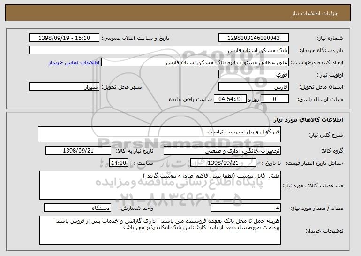Select the priority field فوری
361x256 pixels.
[x=254, y=75]
